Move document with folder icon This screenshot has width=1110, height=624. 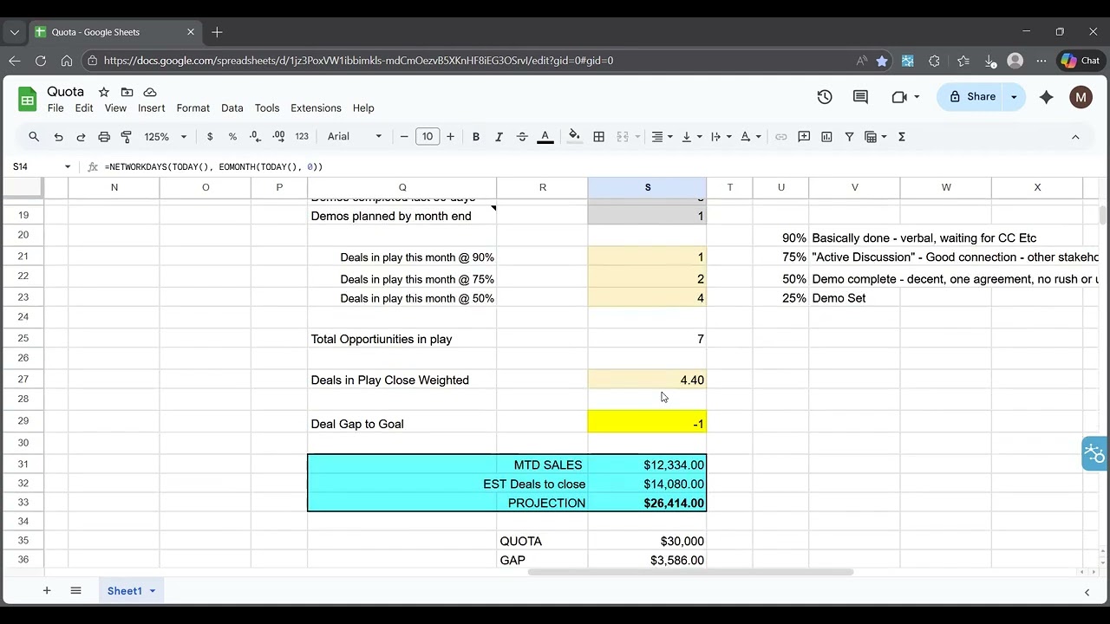click(127, 92)
